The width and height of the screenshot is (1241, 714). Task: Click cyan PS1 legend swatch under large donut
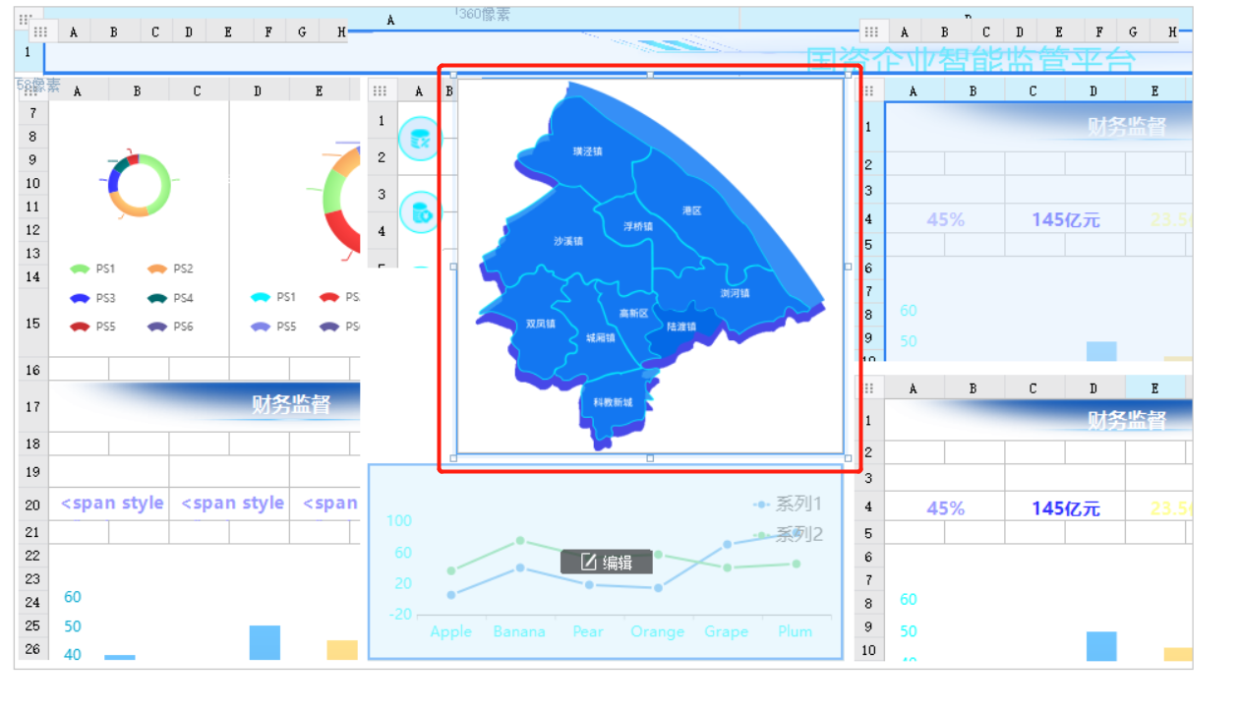coord(261,297)
